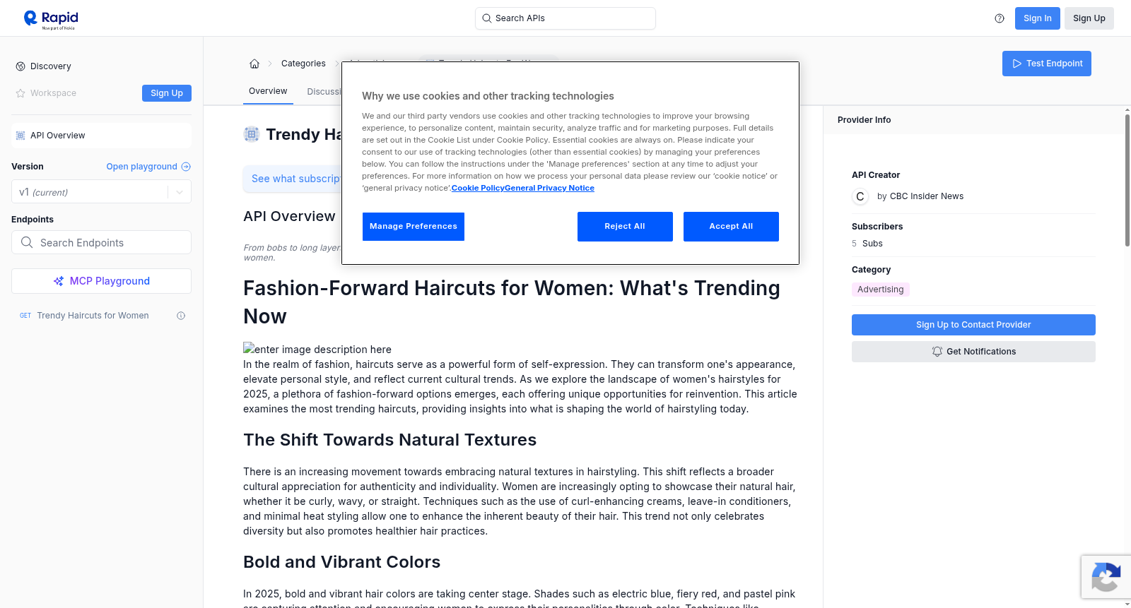1131x608 pixels.
Task: Click the Rapid logo in the header
Action: (51, 19)
